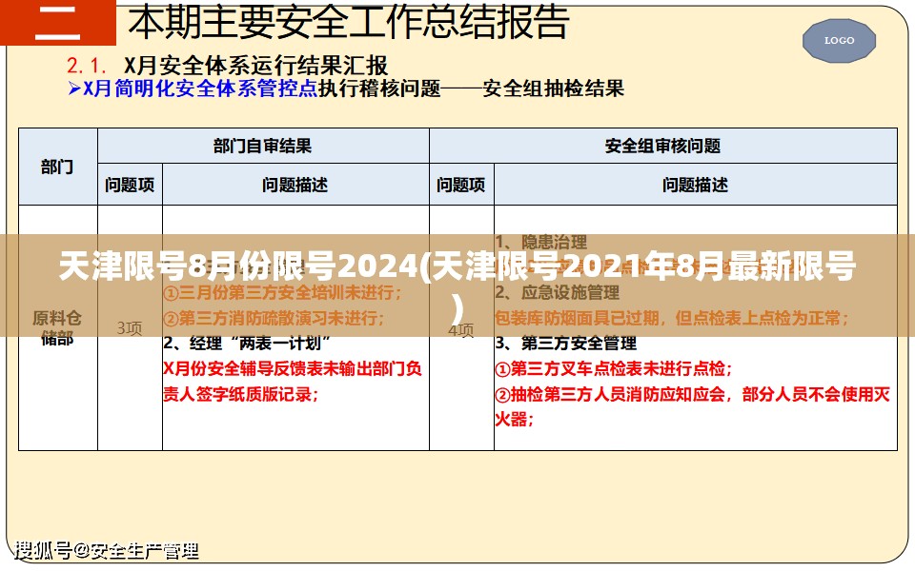This screenshot has width=915, height=571.
Task: Click the orange section number block '二'
Action: (58, 22)
